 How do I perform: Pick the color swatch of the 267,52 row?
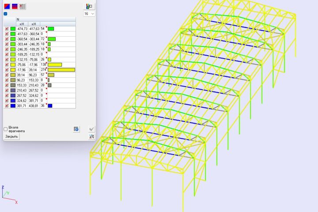pyautogui.click(x=13, y=95)
